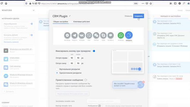
Task: Toggle the Контроль дублей switch
Action: (31, 35)
